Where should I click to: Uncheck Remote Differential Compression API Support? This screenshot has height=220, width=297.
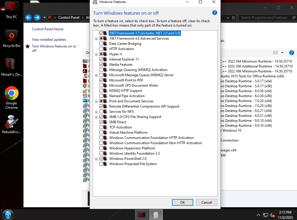101,106
